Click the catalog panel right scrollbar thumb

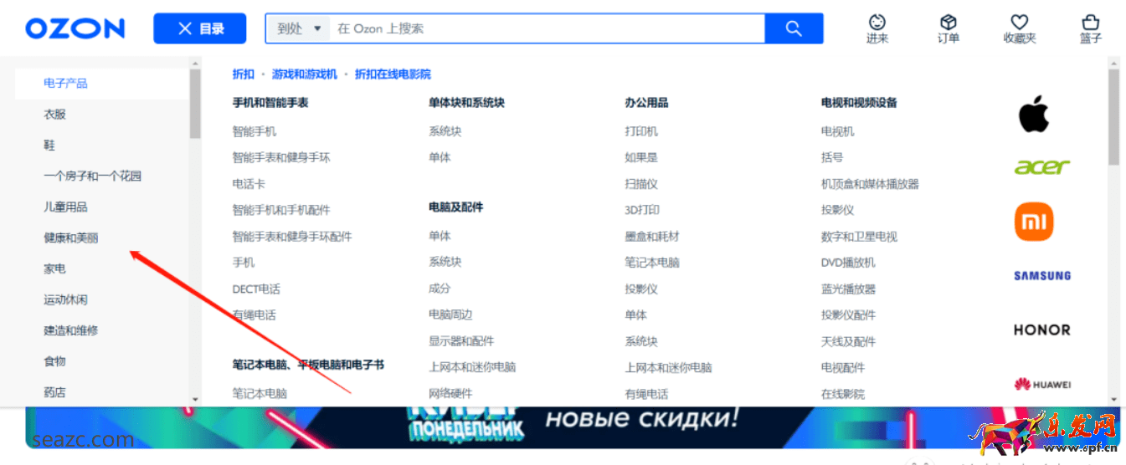coord(1113,117)
